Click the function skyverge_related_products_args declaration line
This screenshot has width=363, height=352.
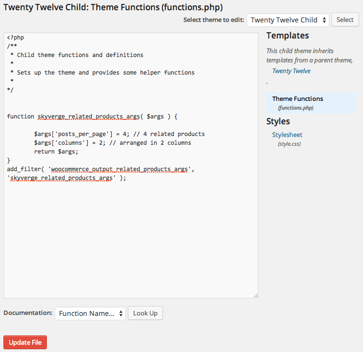92,117
